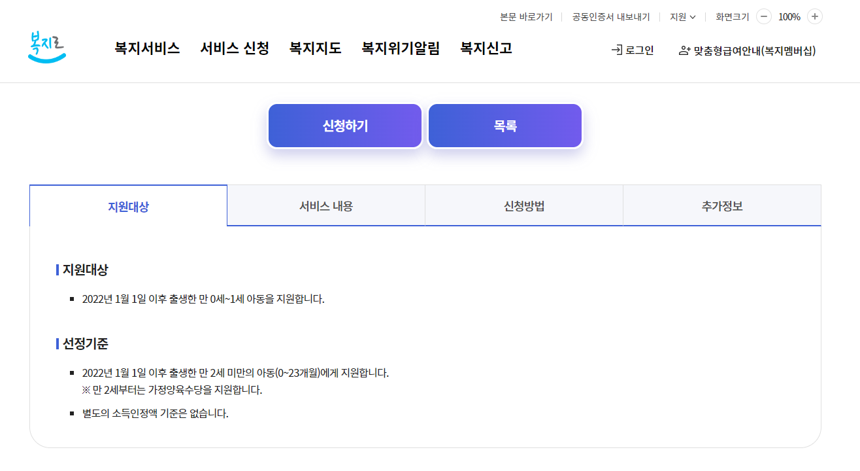The width and height of the screenshot is (860, 471).
Task: Click the 공동인증서 내보내기 link
Action: click(609, 16)
